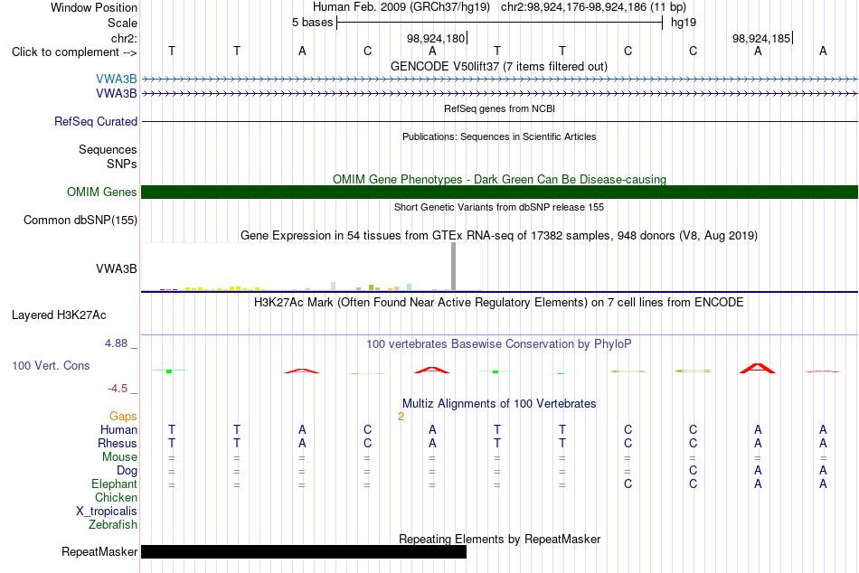
Task: Click 'Short Genetic Variants from dbSNP' title
Action: 499,207
